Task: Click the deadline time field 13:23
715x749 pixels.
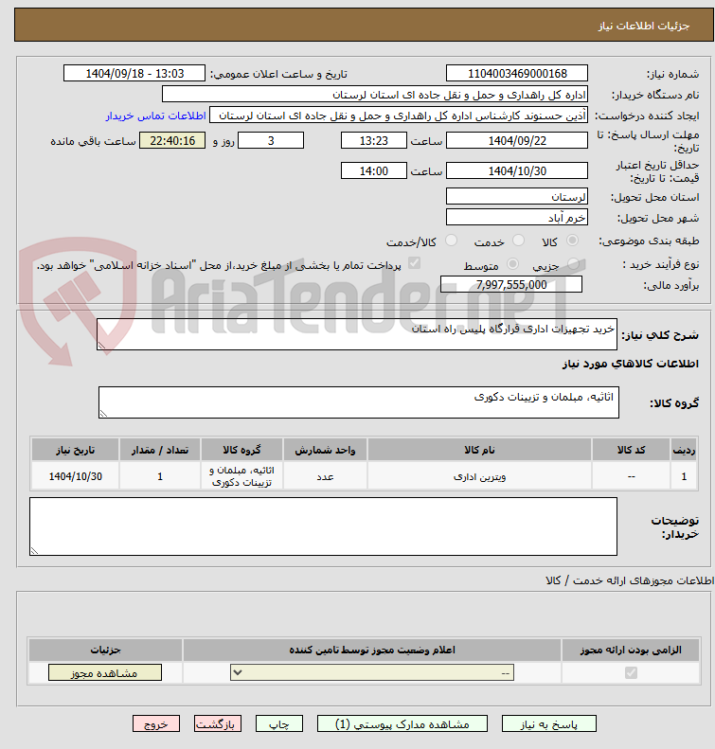Action: point(374,140)
